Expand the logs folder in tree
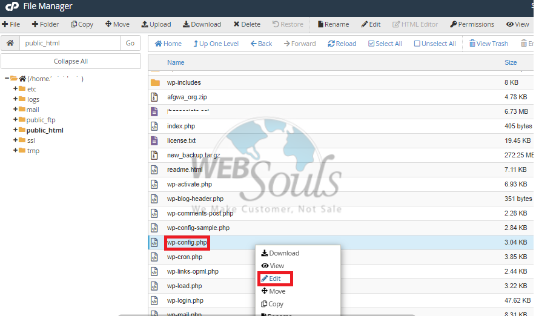The image size is (536, 316). (x=15, y=99)
